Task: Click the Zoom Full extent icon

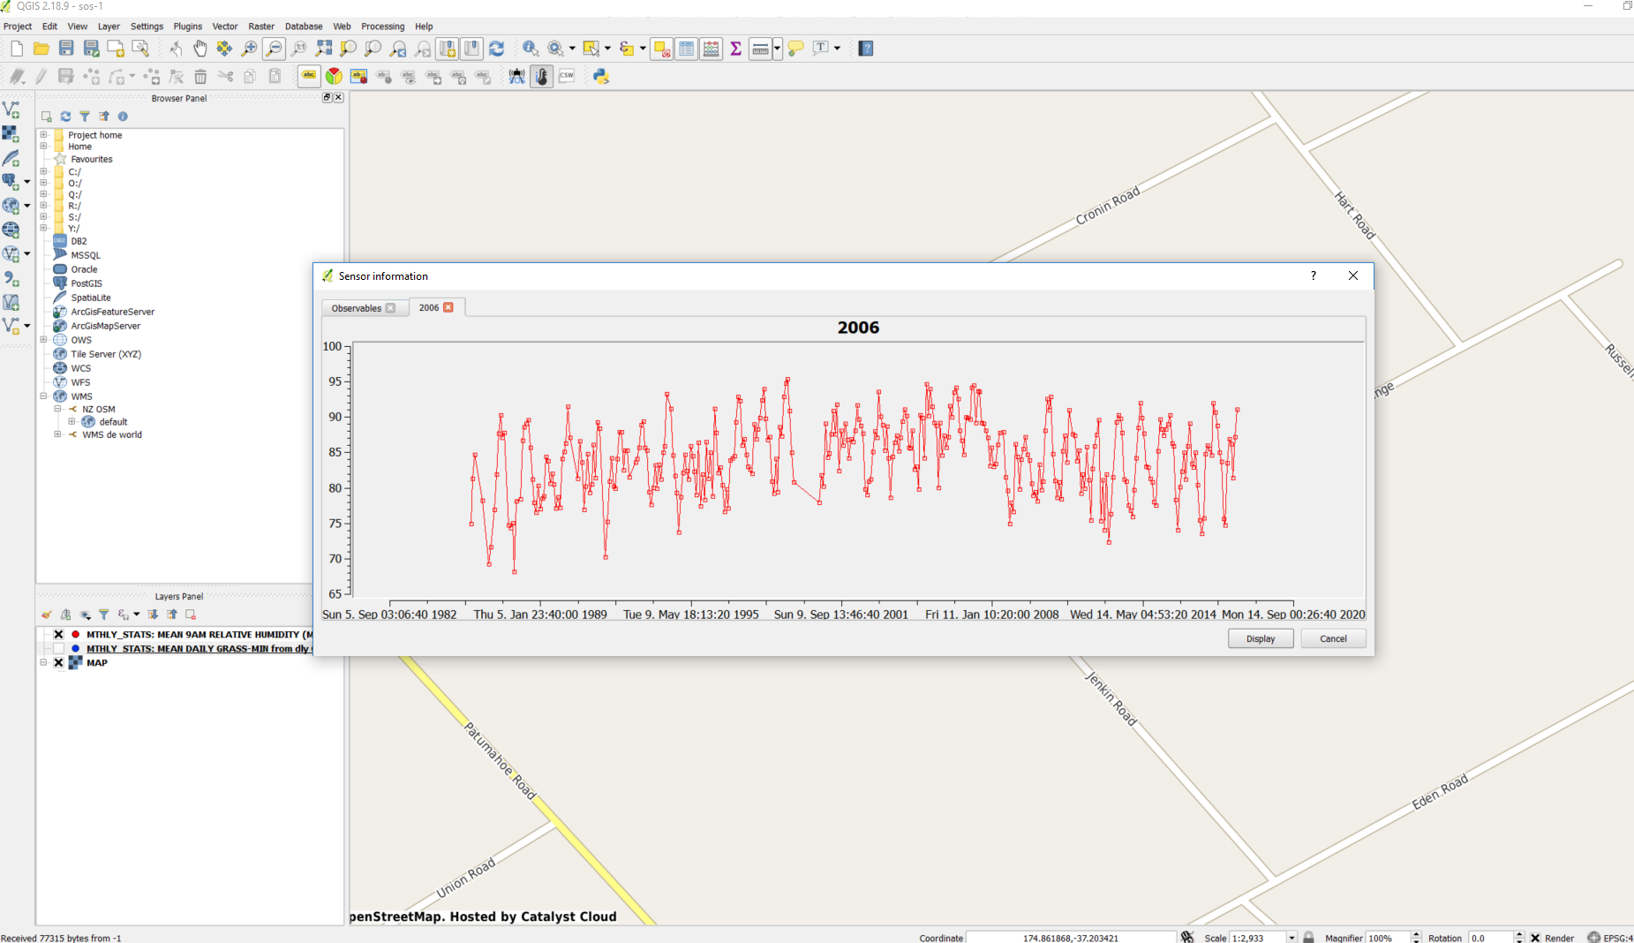Action: point(324,49)
